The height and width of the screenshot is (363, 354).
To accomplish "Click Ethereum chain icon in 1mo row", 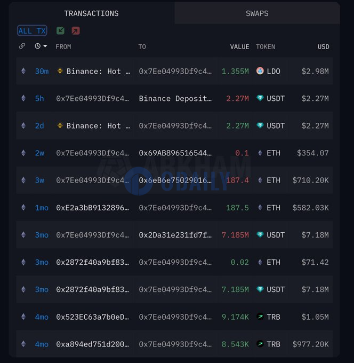I will pyautogui.click(x=23, y=207).
